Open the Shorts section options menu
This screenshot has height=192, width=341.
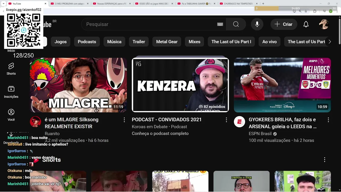(x=324, y=160)
